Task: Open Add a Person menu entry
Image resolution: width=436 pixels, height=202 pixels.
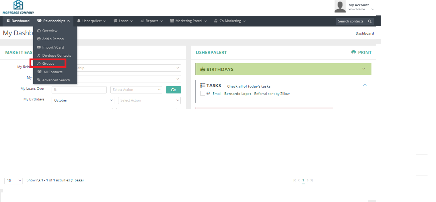Action: point(53,39)
